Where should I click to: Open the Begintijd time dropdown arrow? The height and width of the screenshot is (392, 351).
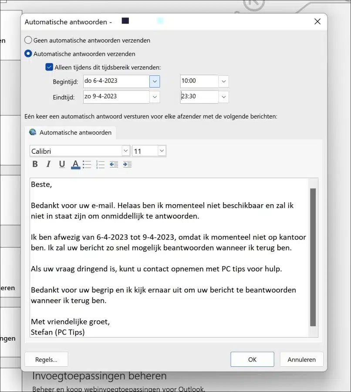tap(223, 81)
